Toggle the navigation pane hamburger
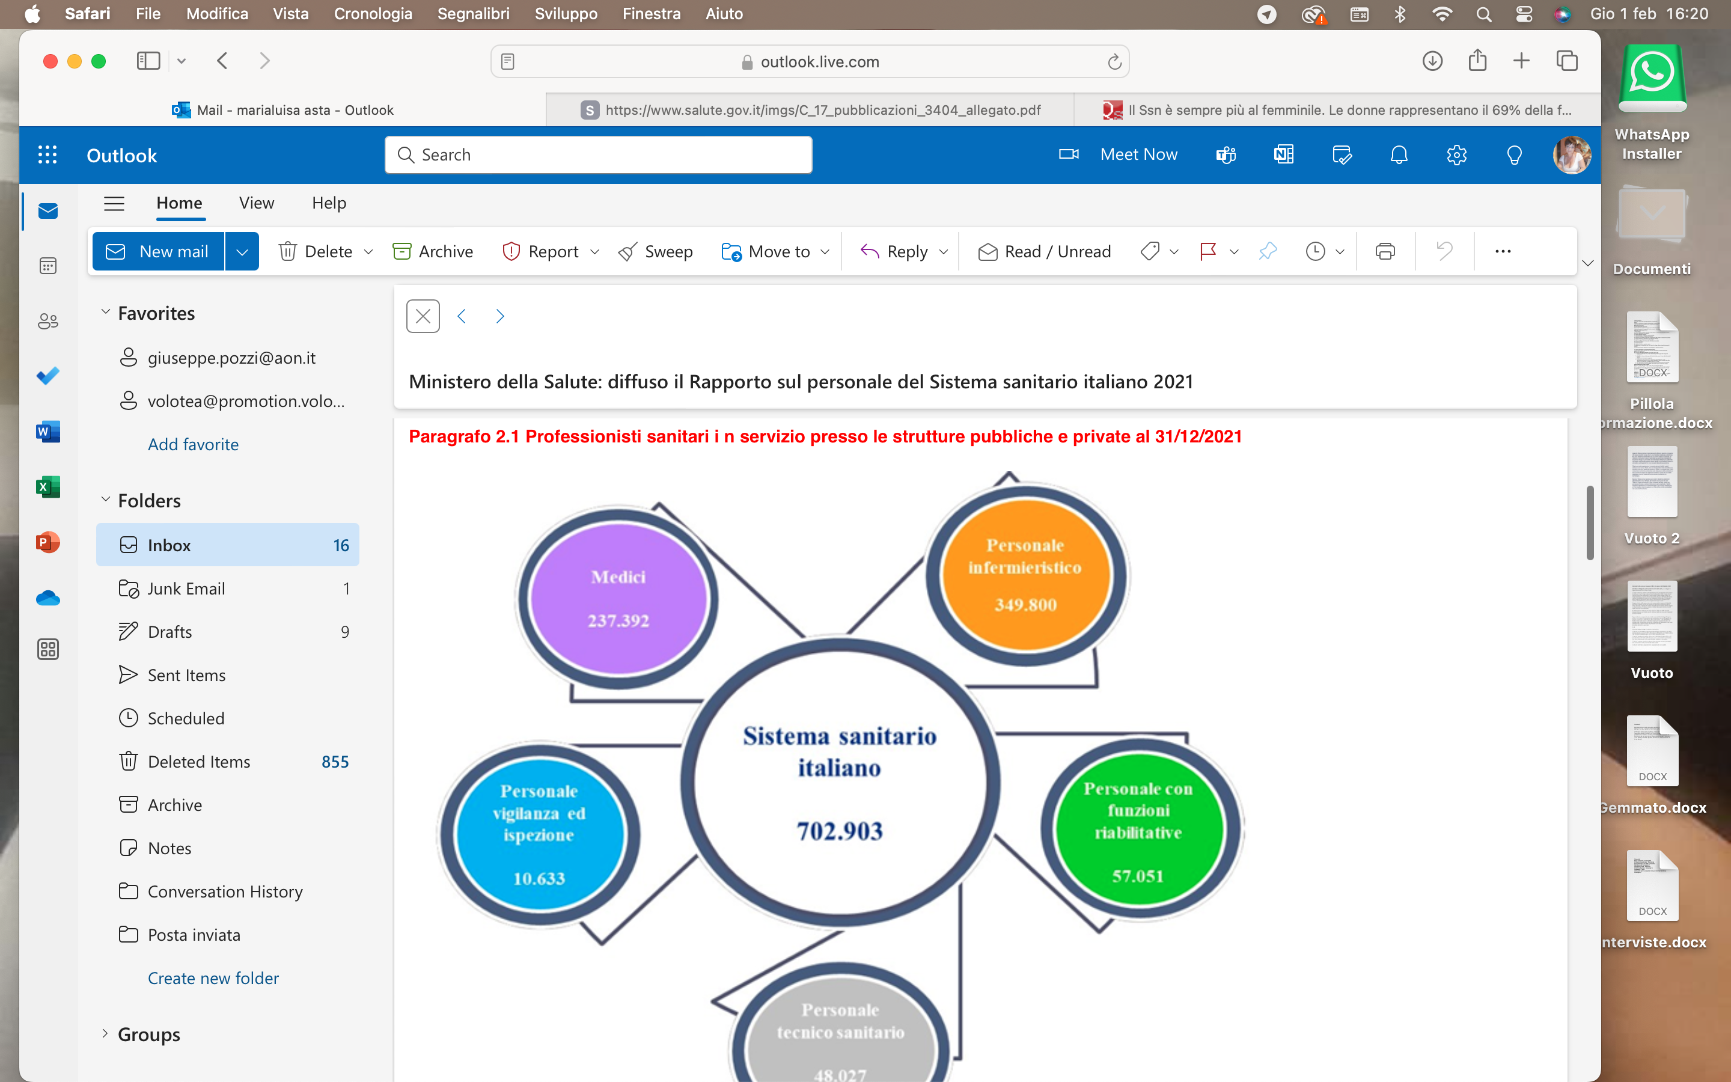This screenshot has height=1082, width=1731. pyautogui.click(x=114, y=203)
